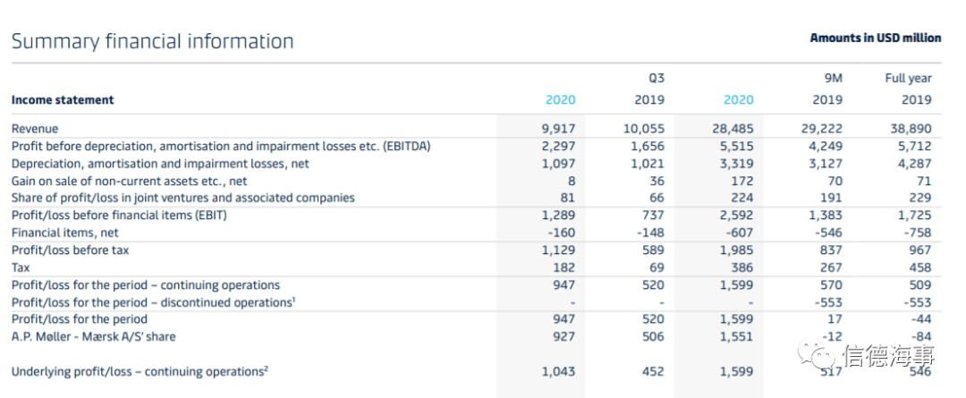966x398 pixels.
Task: Select the Profit/loss before tax row label
Action: pos(71,250)
